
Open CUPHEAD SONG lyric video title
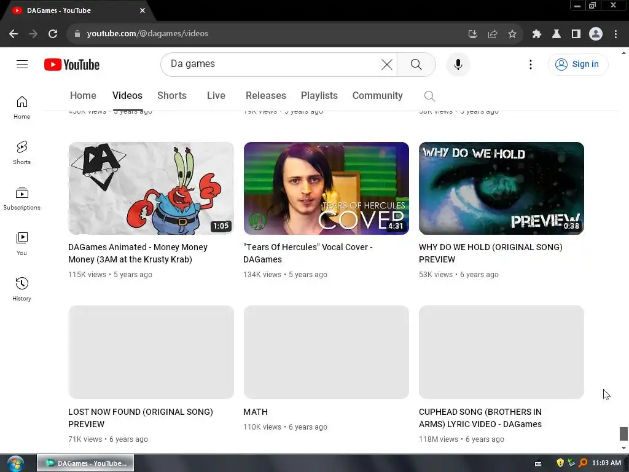click(x=480, y=418)
